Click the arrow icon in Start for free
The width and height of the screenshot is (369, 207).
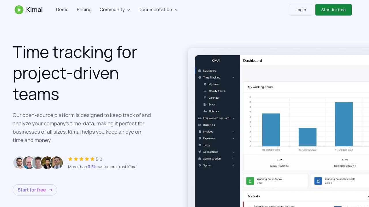51,190
